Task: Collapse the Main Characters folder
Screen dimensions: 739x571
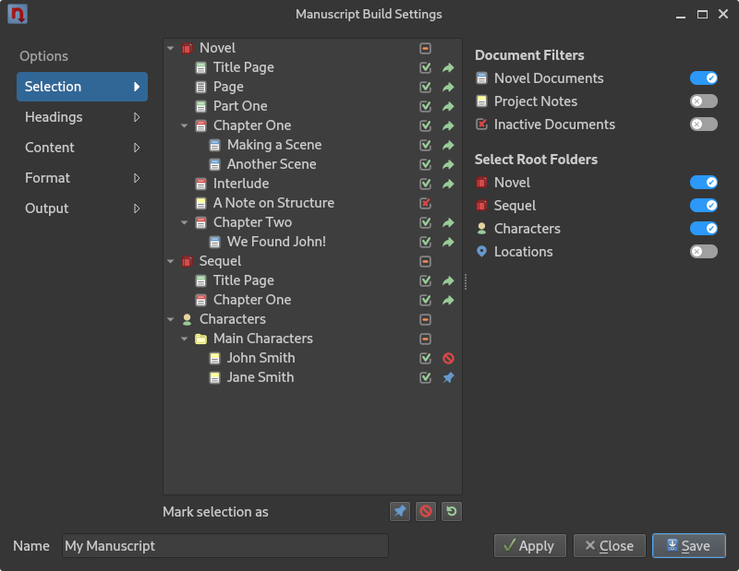Action: pyautogui.click(x=184, y=339)
